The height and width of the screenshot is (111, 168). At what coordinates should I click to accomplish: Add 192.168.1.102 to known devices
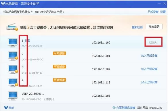[149, 69]
